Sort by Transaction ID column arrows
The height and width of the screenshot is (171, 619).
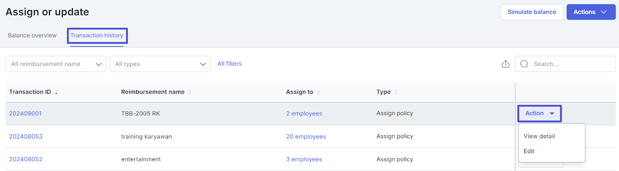point(56,92)
